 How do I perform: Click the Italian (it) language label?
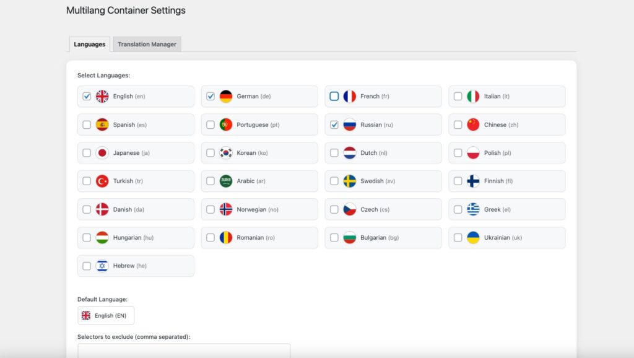point(497,97)
